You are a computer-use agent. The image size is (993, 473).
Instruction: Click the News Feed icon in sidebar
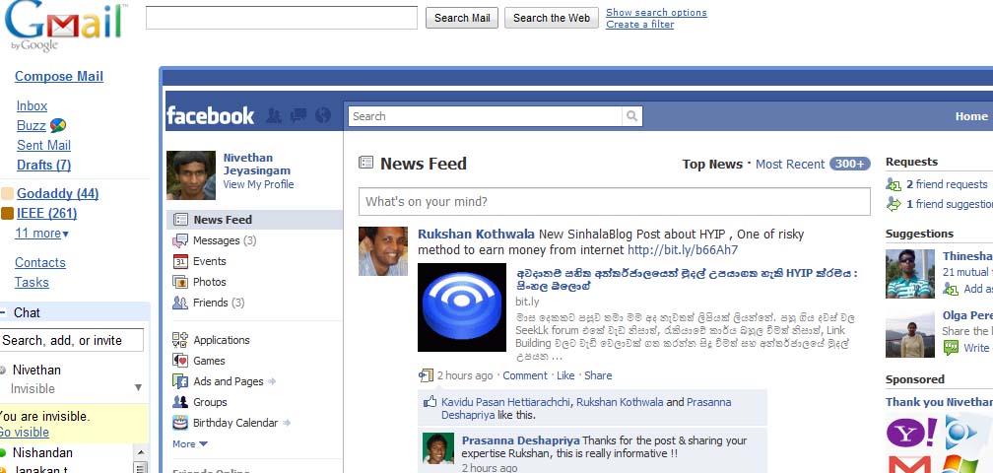(181, 220)
